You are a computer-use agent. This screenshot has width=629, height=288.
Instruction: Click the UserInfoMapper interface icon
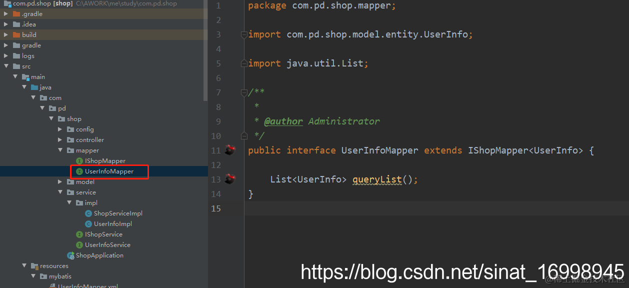pos(79,171)
